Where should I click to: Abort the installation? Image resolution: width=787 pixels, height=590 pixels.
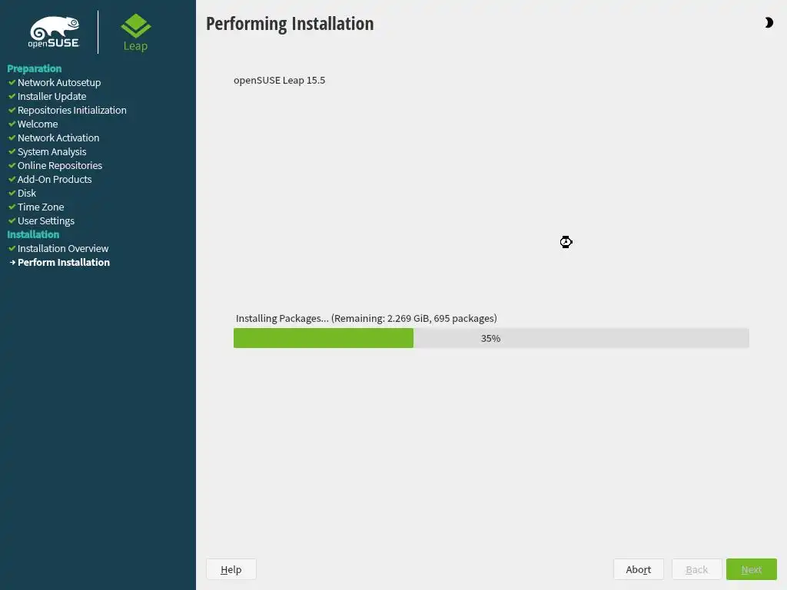pos(639,569)
